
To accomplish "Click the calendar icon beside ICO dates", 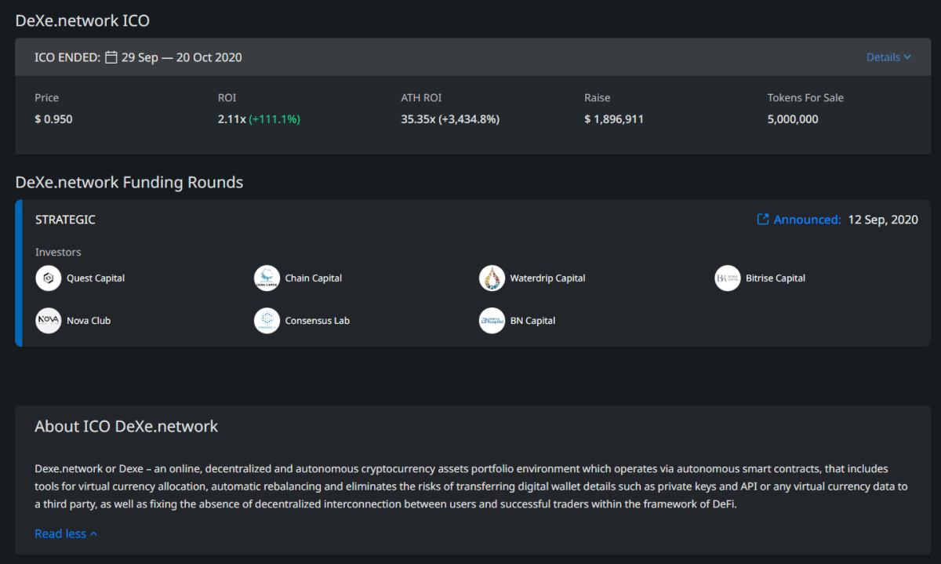I will point(111,57).
